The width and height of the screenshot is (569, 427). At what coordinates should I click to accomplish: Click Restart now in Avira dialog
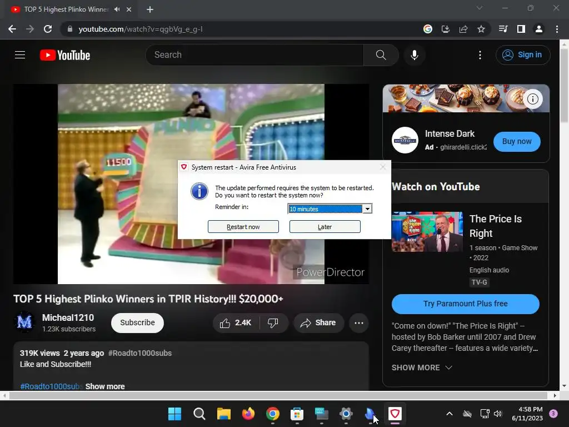click(x=243, y=227)
